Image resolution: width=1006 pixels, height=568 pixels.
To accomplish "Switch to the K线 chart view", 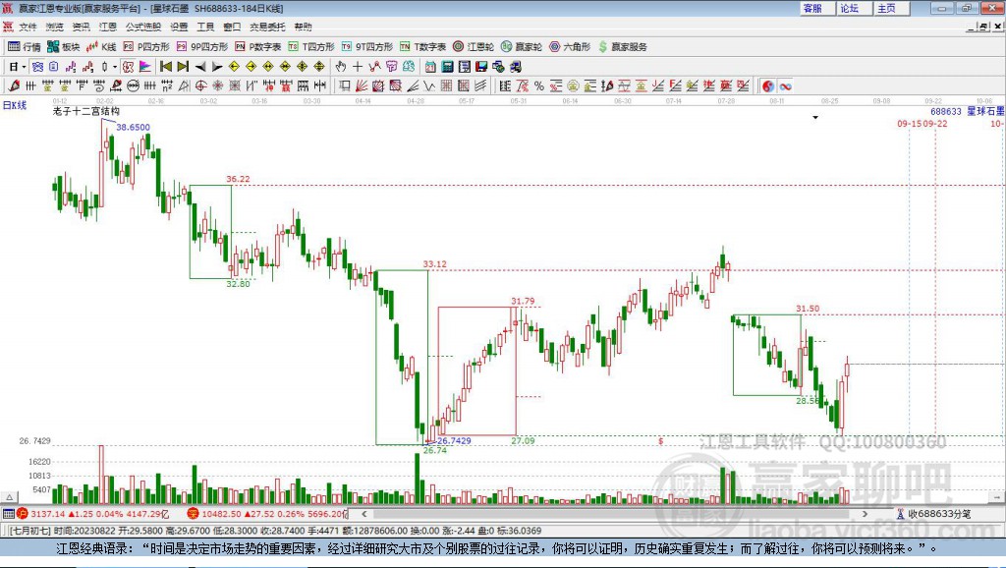I will pyautogui.click(x=101, y=47).
